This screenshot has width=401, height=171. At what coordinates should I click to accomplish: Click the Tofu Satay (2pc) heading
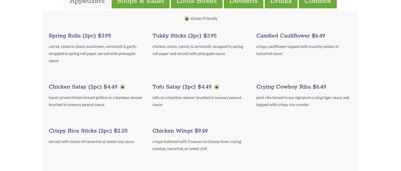(182, 87)
